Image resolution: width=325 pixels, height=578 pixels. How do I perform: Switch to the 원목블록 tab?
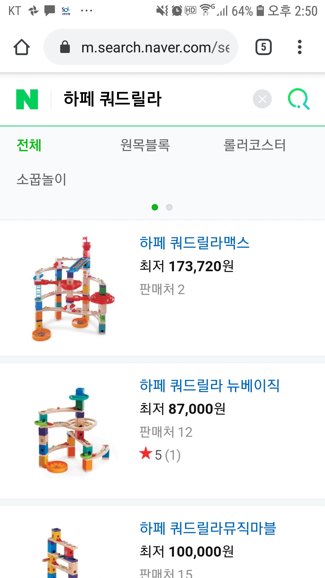click(145, 145)
